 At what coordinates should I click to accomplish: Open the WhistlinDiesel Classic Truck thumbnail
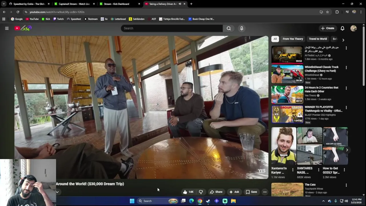287,74
